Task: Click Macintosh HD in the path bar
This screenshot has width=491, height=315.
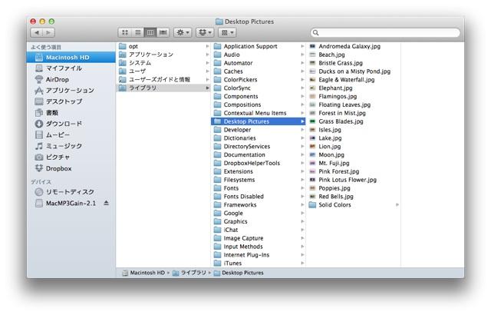Action: [147, 273]
